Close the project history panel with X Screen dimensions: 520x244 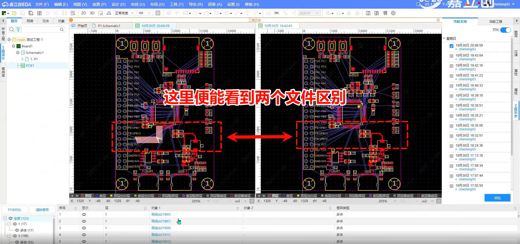point(438,20)
